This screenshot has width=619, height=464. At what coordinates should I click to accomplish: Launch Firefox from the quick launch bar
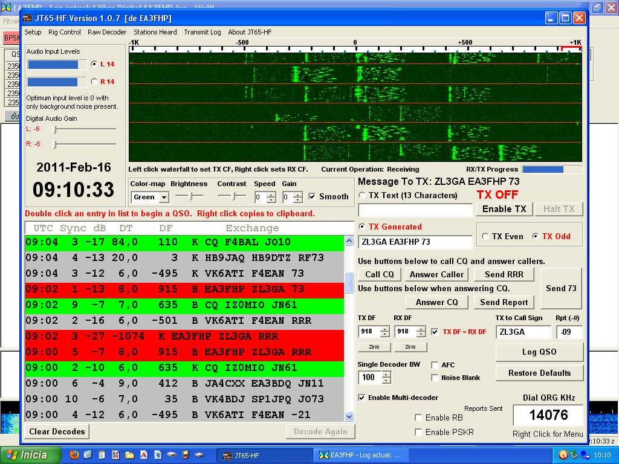[74, 455]
